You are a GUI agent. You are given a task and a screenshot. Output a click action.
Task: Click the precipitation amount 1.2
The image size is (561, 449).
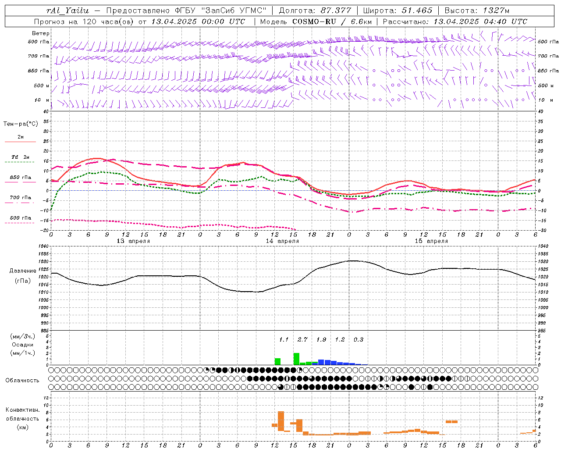point(340,340)
